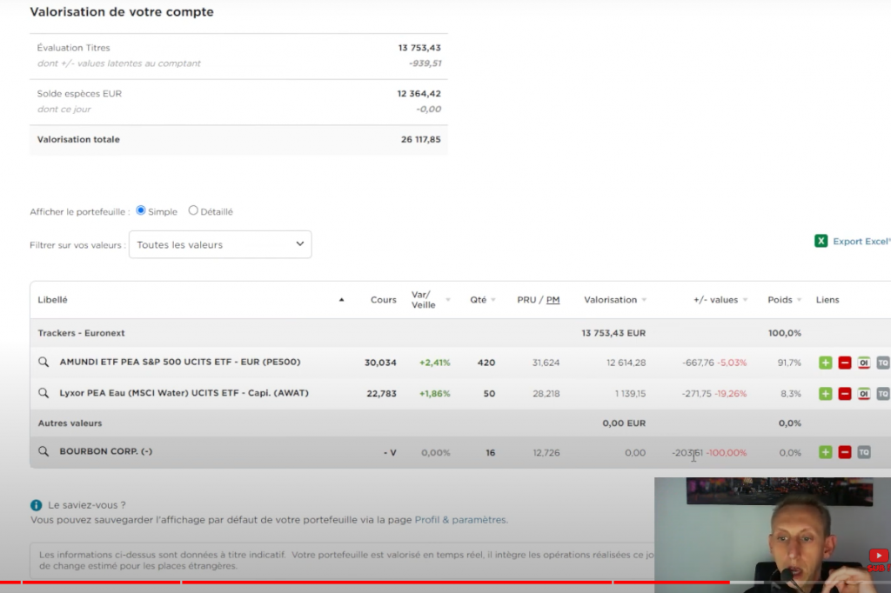This screenshot has height=593, width=891.
Task: Open the Toutes les valeurs filter dropdown
Action: [x=220, y=244]
